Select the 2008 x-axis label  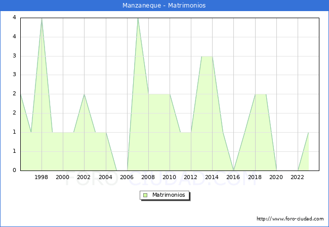tap(148, 177)
